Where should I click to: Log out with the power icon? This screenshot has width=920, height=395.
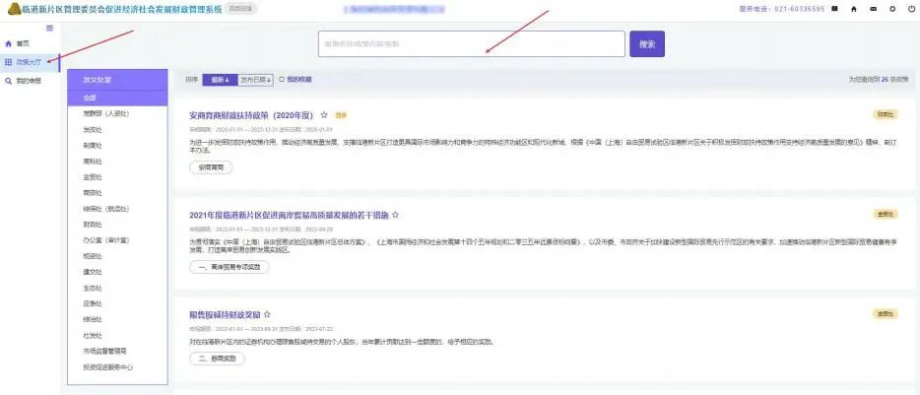(x=910, y=10)
